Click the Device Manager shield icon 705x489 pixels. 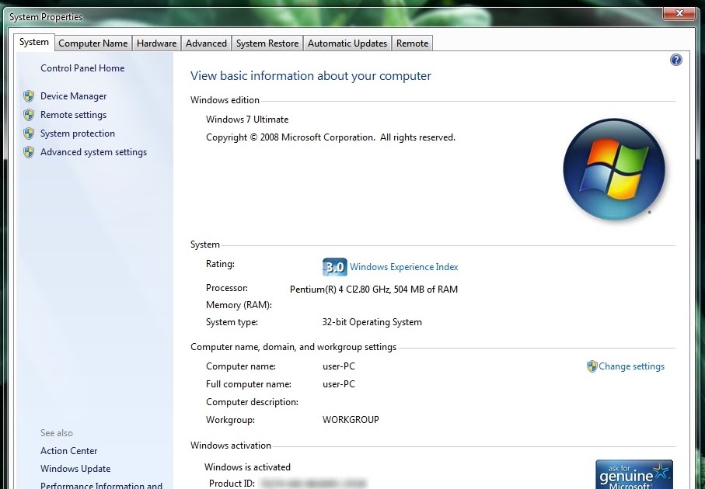(x=30, y=95)
